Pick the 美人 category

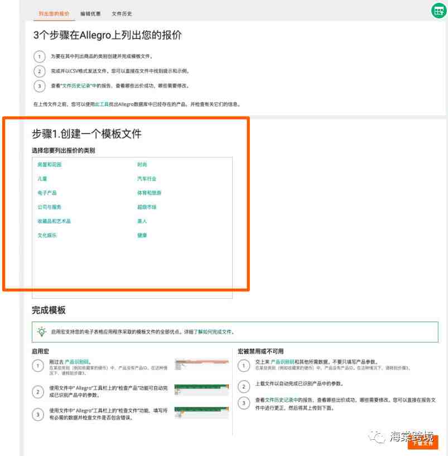pos(142,221)
